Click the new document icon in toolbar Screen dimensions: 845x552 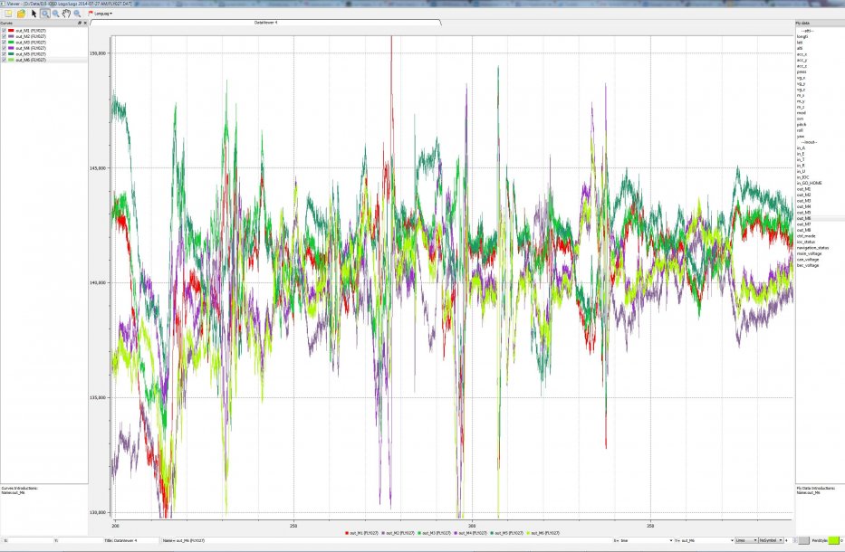[x=7, y=14]
